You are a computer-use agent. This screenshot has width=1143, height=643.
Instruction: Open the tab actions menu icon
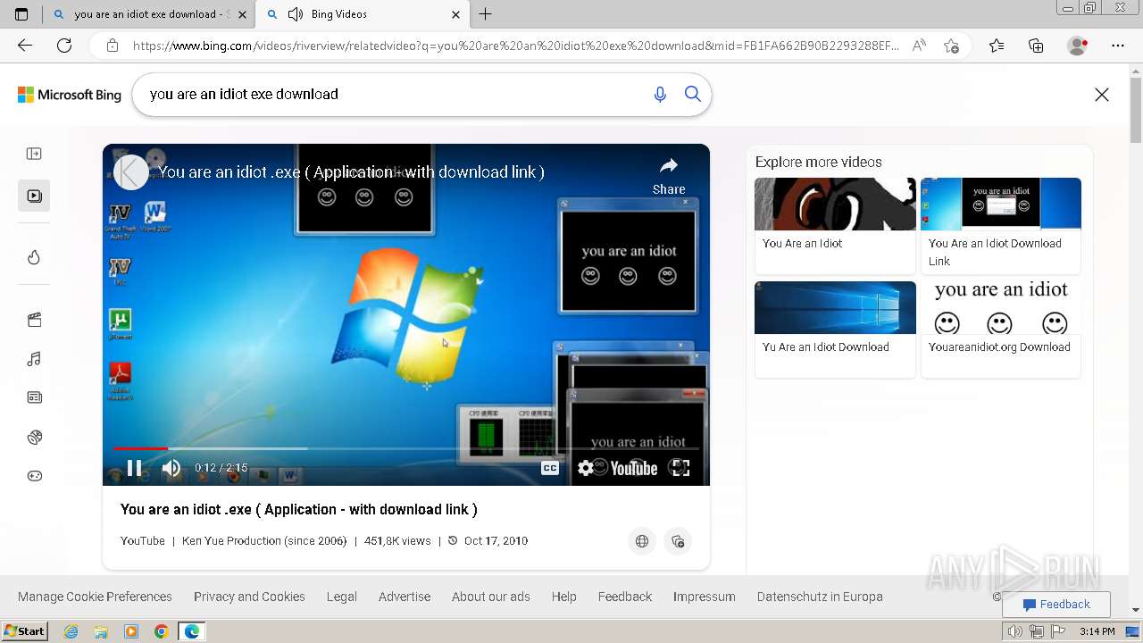pos(21,14)
